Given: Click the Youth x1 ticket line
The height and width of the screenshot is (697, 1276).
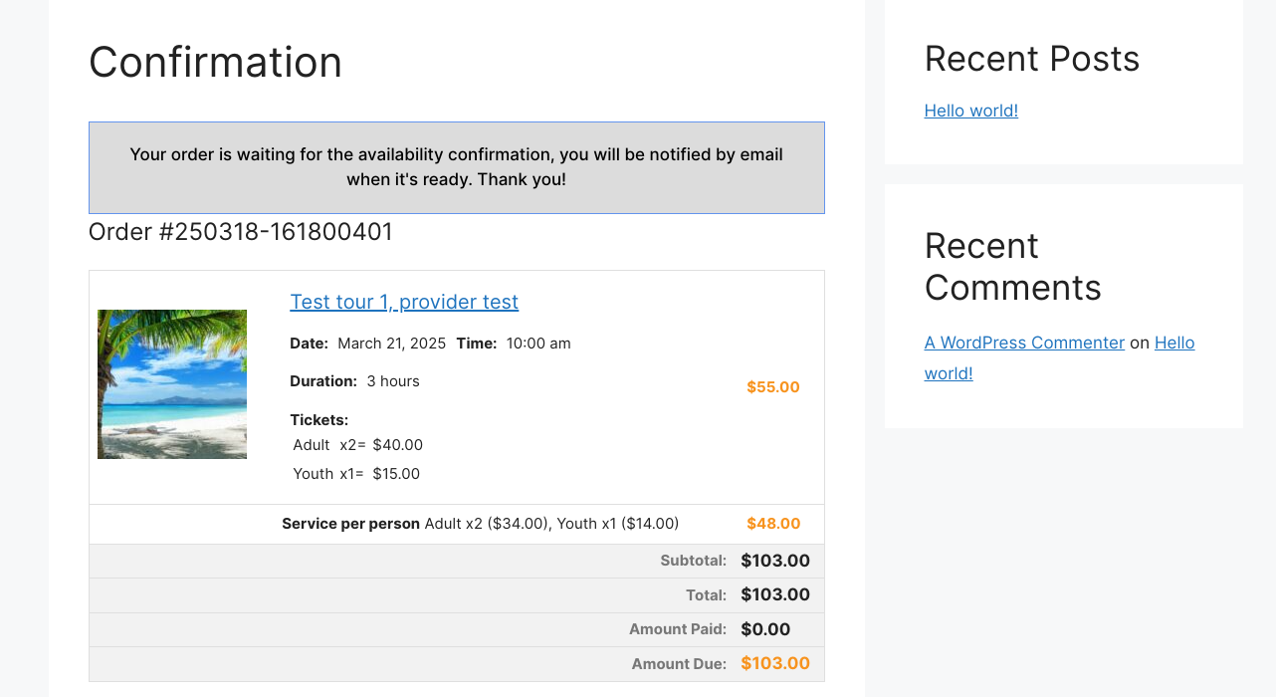Looking at the screenshot, I should tap(356, 474).
